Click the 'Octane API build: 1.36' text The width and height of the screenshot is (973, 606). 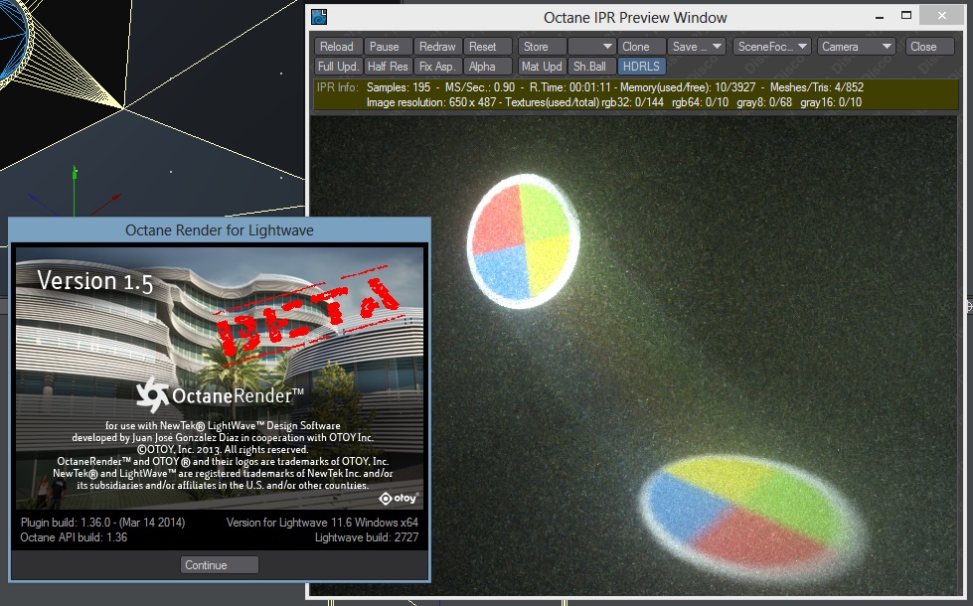(x=74, y=537)
